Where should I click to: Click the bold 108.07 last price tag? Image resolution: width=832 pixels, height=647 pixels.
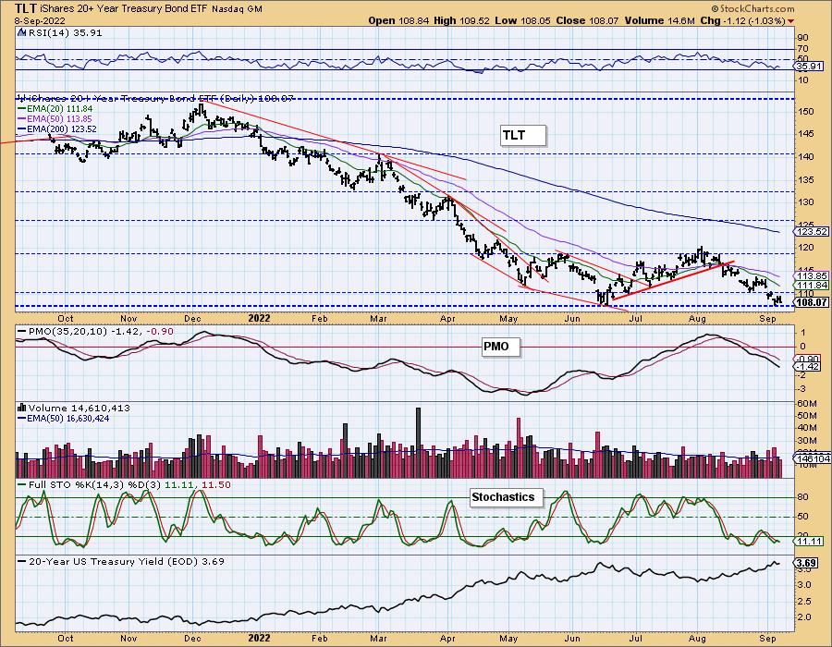[x=811, y=302]
